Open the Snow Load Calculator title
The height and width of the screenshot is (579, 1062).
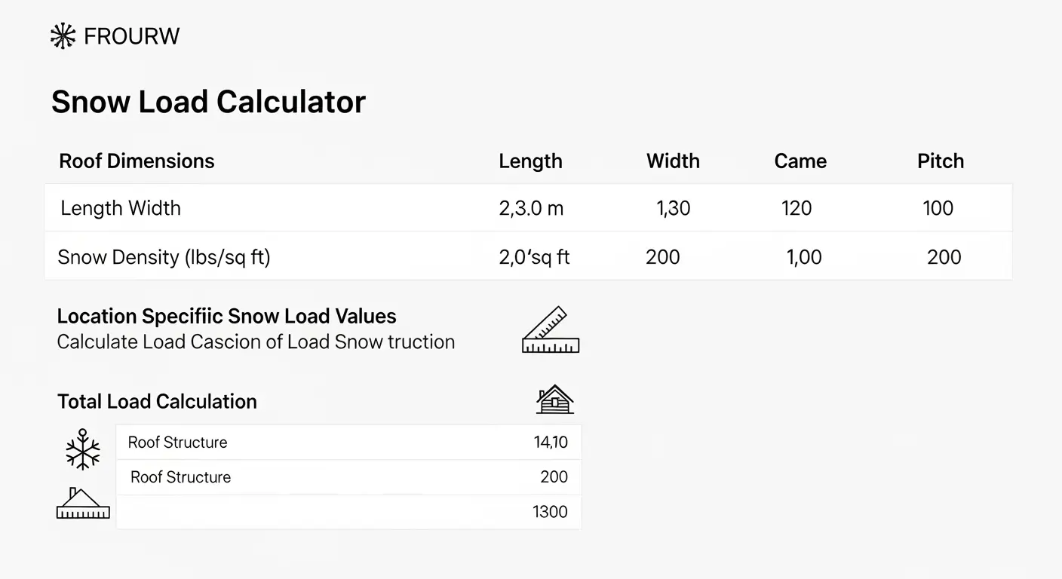click(x=209, y=101)
